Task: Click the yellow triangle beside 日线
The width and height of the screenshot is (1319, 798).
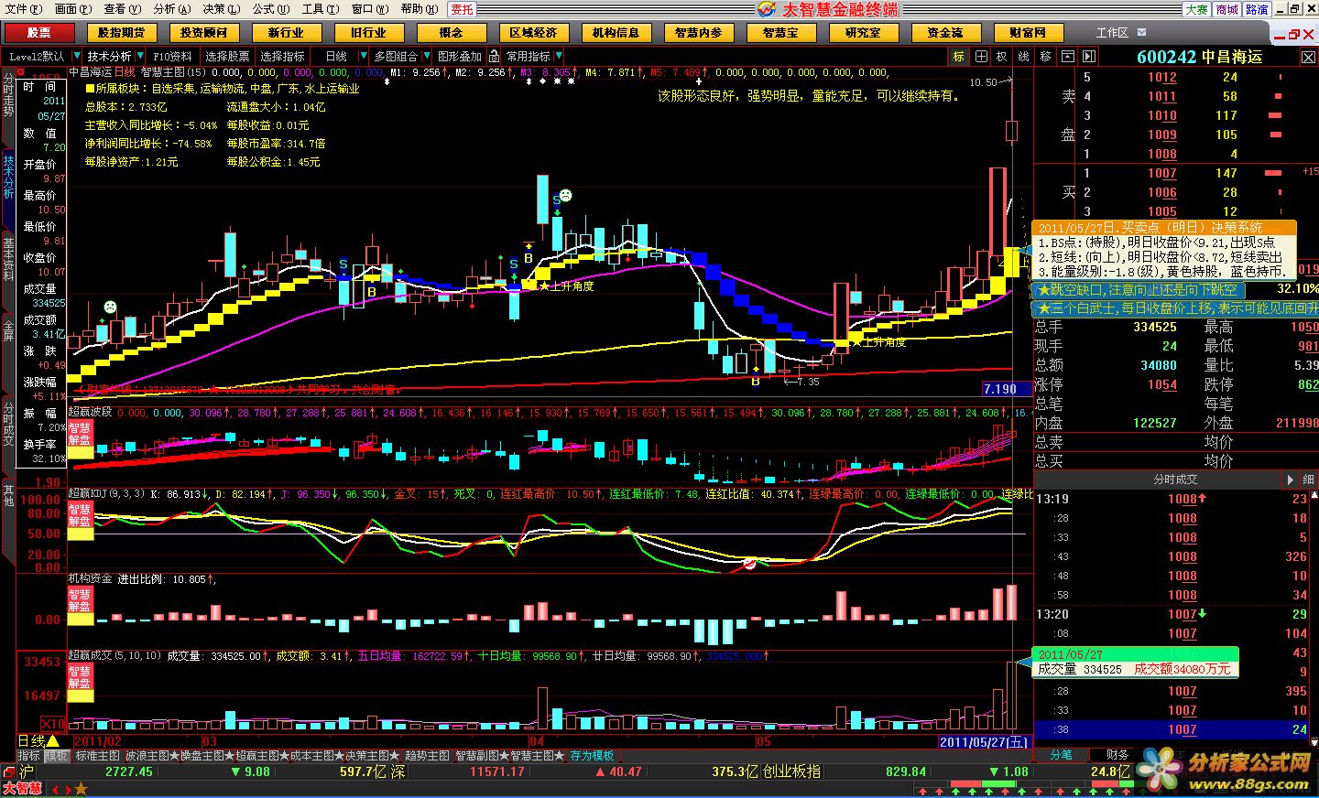Action: 53,740
